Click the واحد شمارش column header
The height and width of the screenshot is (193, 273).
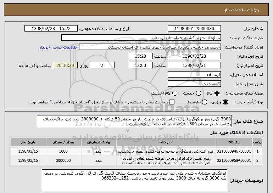(99, 142)
